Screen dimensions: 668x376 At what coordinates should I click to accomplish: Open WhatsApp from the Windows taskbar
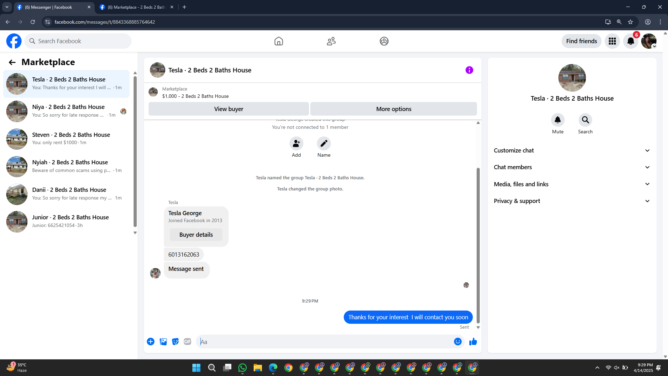coord(242,368)
